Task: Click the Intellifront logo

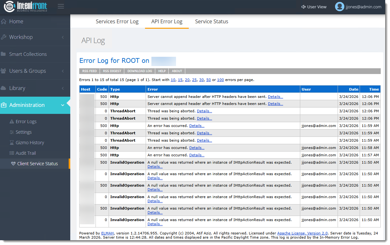Action: (x=26, y=7)
